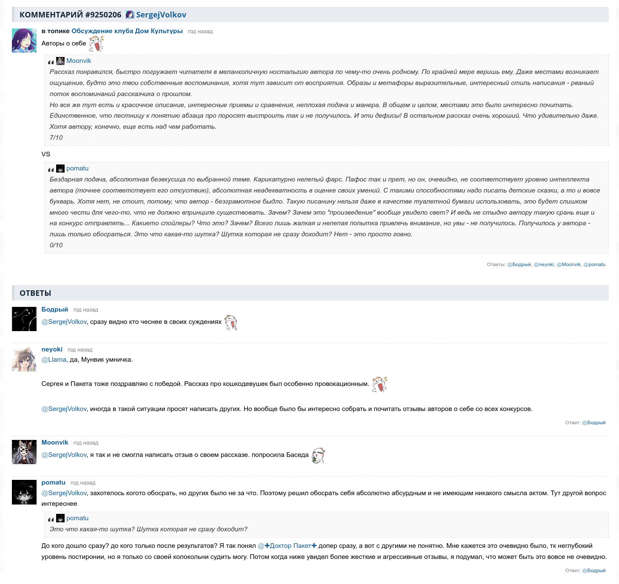Open topic 'Обсуждение клуба Дом Культуры'
The width and height of the screenshot is (619, 584).
pos(127,31)
